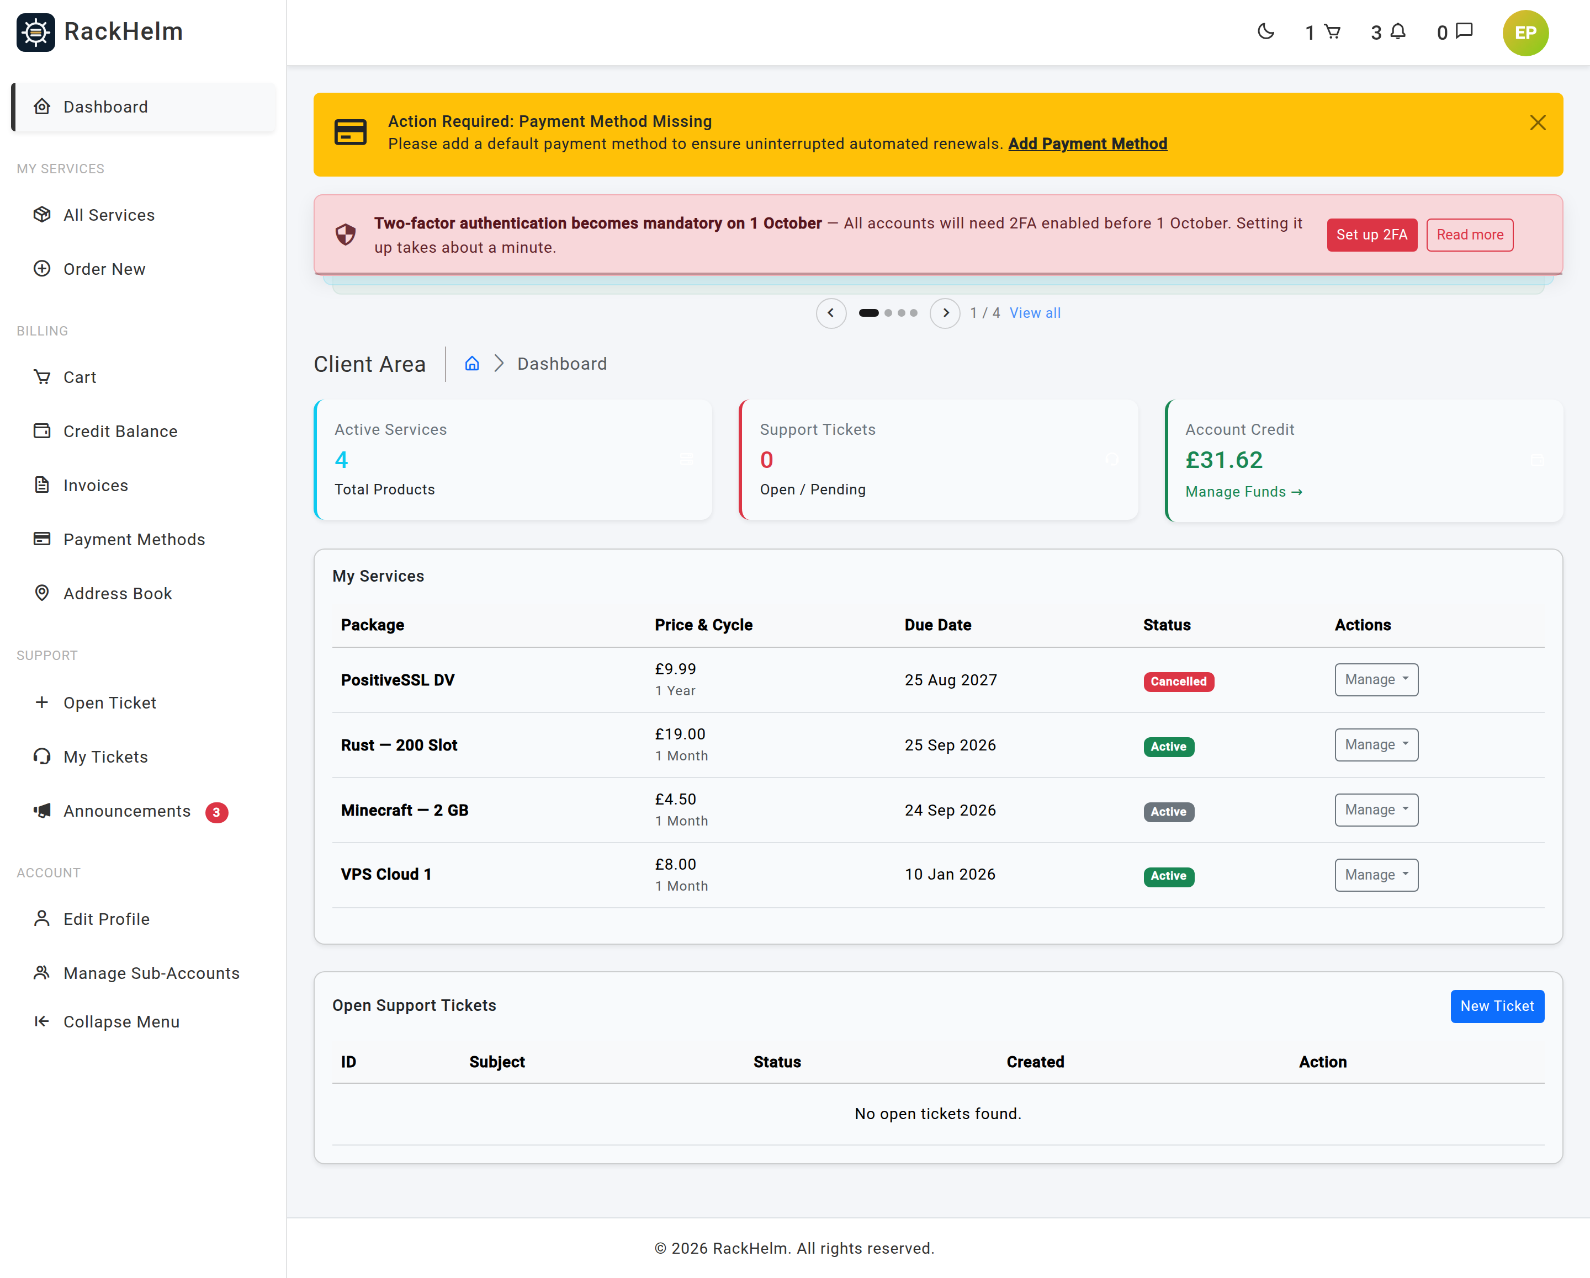This screenshot has width=1590, height=1278.
Task: Click the Open Ticket plus icon
Action: tap(42, 702)
